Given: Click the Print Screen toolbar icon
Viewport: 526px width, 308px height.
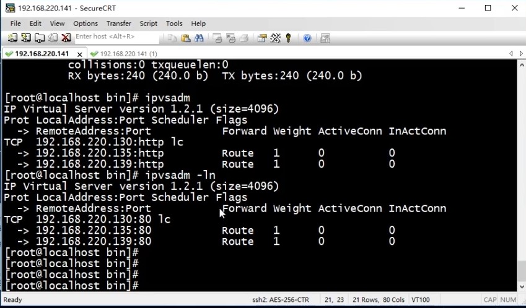Looking at the screenshot, I should click(217, 38).
